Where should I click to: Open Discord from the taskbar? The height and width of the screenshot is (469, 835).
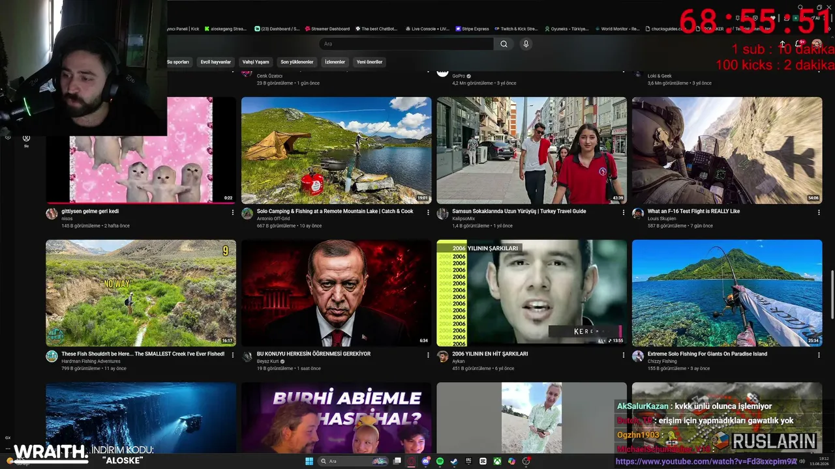click(426, 461)
